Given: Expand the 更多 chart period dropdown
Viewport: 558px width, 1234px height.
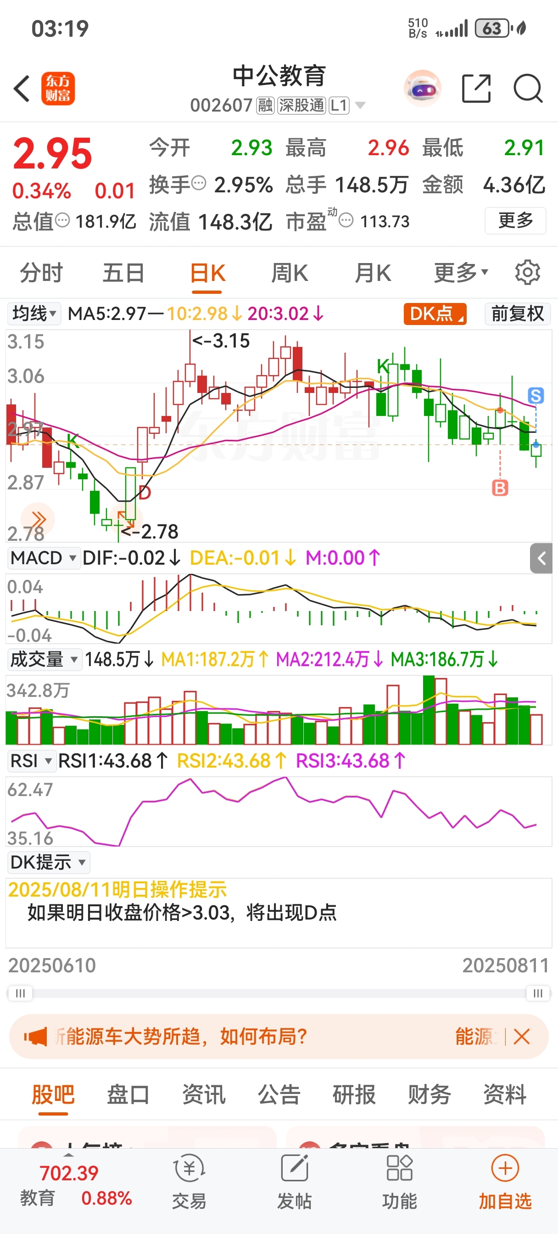Looking at the screenshot, I should 460,273.
